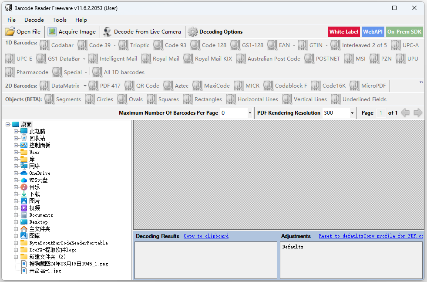This screenshot has height=282, width=427.
Task: Click Copy to clipboard link
Action: (206, 236)
